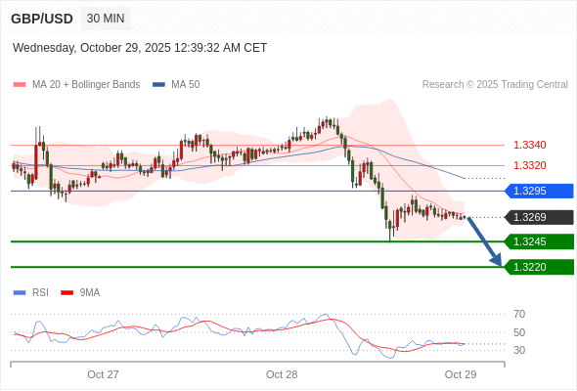This screenshot has width=577, height=391.
Task: Click the MA 50 legend label
Action: coord(186,85)
